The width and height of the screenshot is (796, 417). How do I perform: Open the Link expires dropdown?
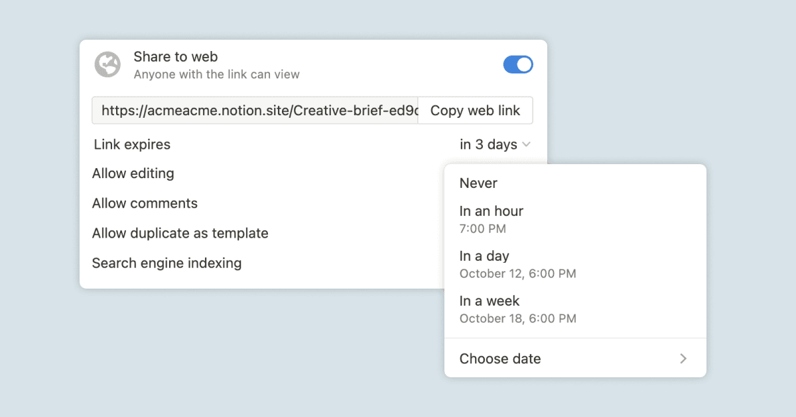pyautogui.click(x=496, y=144)
